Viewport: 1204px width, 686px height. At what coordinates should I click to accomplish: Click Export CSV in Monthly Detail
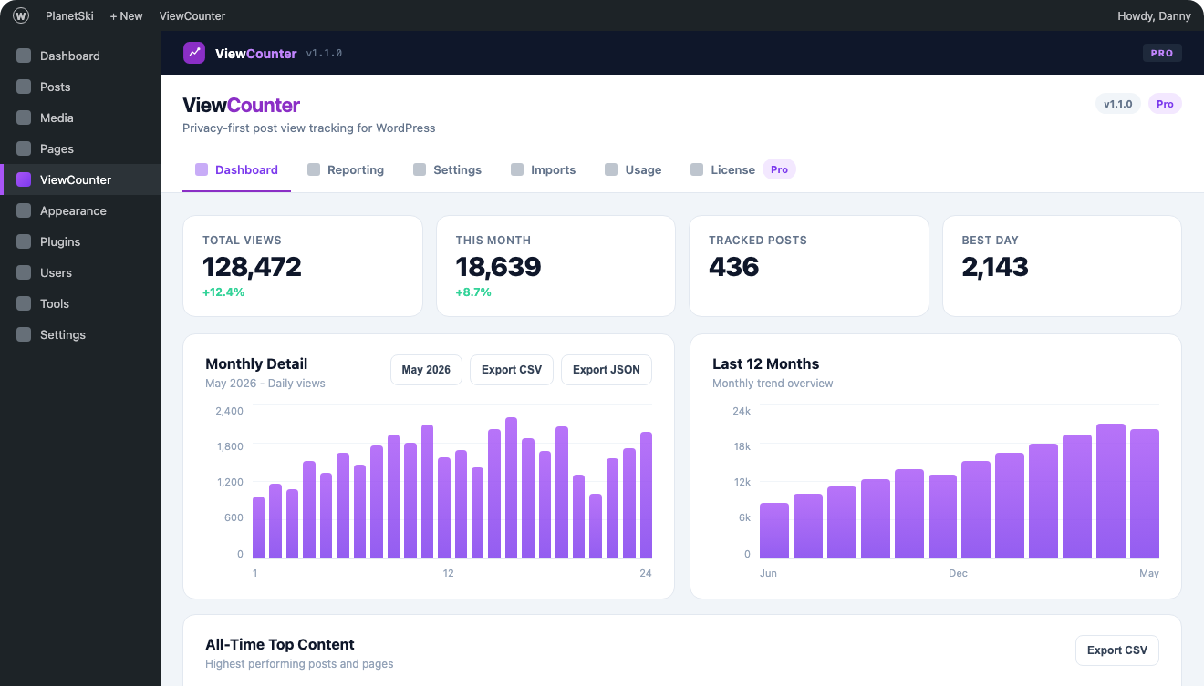coord(512,370)
